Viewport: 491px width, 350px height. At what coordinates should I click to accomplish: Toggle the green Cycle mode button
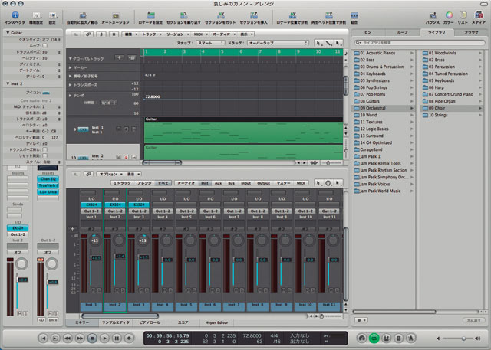374,338
